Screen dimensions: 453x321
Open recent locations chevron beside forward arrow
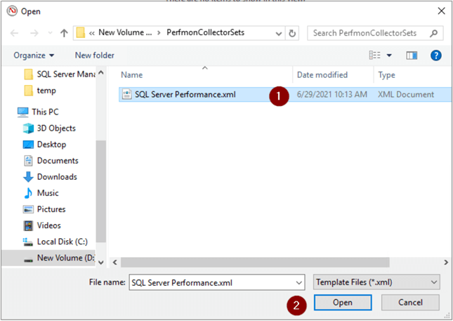tap(50, 33)
